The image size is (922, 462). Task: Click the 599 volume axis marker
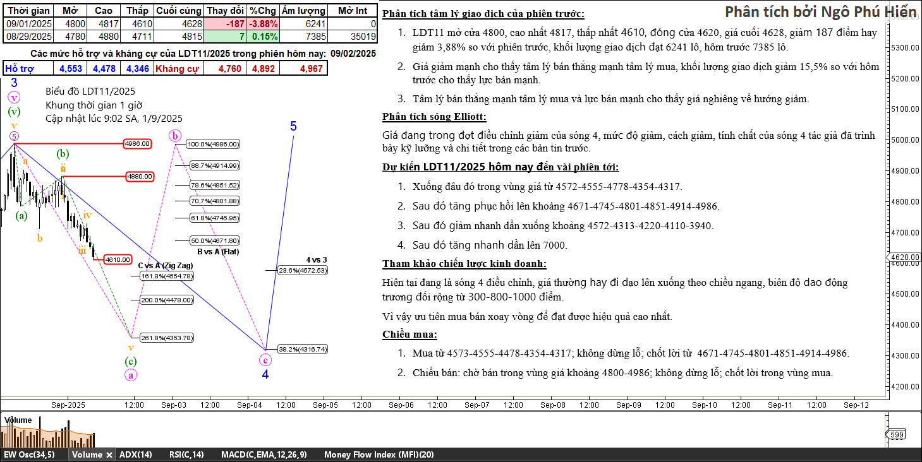897,434
